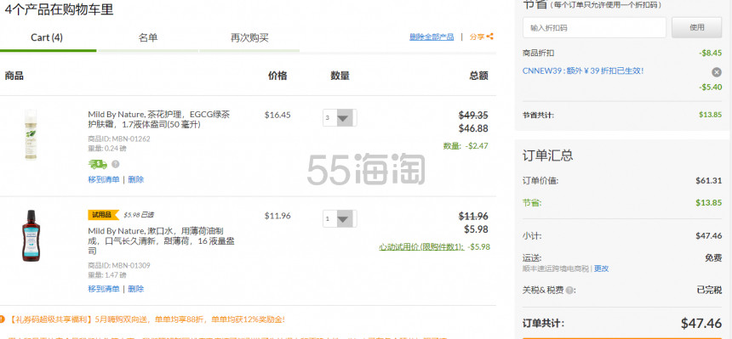Click the CNNEW39 coupon applied message
Image resolution: width=732 pixels, height=339 pixels.
(583, 71)
